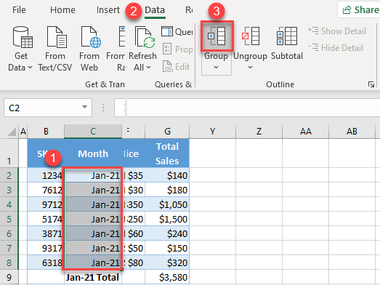This screenshot has height=285, width=380.
Task: Click the Jan-21 cell in row 4
Action: (x=93, y=204)
